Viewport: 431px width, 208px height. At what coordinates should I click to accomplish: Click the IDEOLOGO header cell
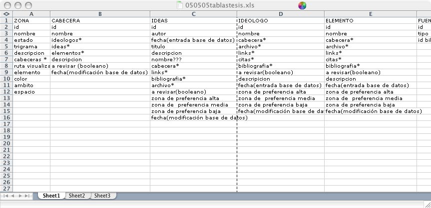click(280, 21)
